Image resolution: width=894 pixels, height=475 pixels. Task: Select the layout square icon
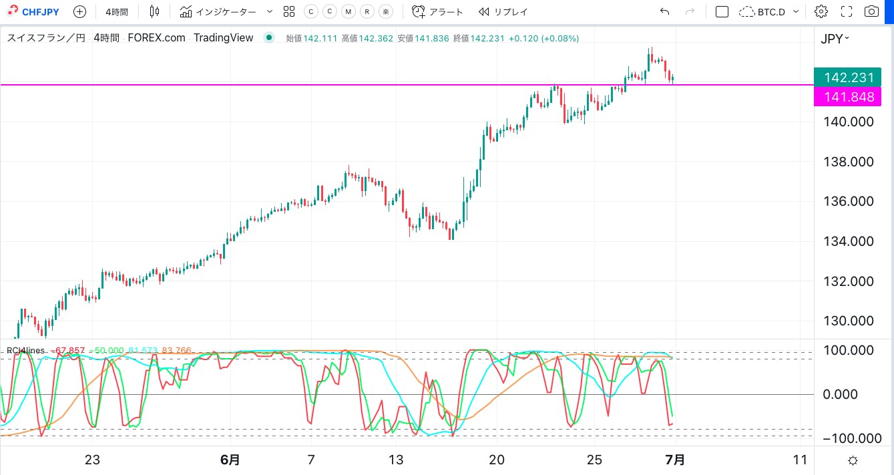(x=722, y=11)
